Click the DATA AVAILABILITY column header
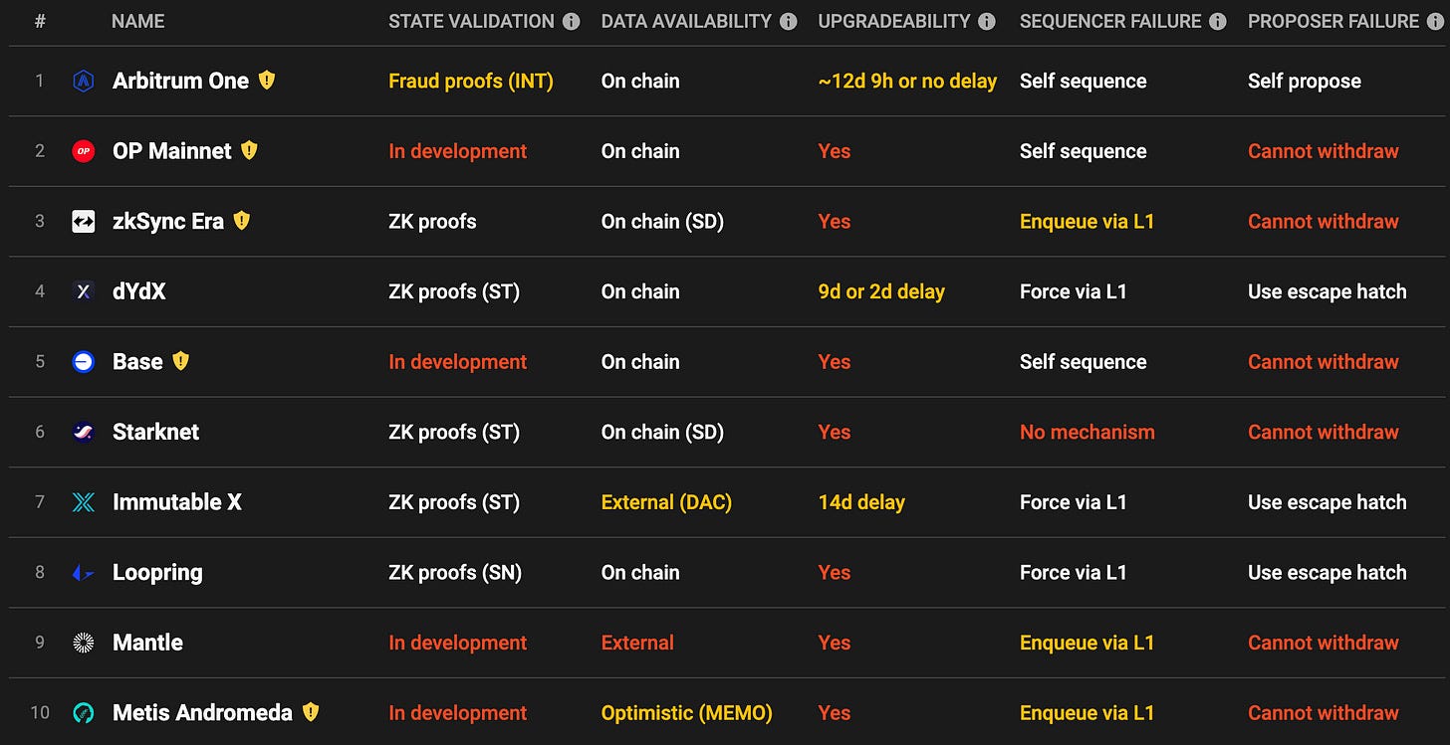 click(686, 21)
